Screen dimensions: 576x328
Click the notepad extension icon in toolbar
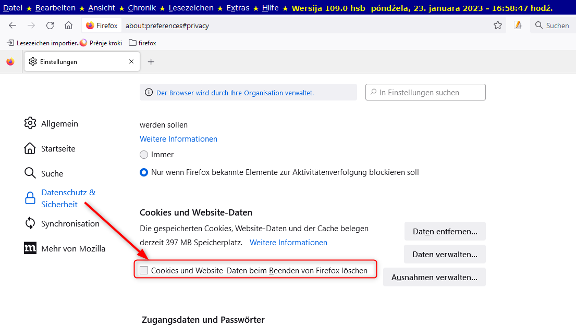coord(518,26)
